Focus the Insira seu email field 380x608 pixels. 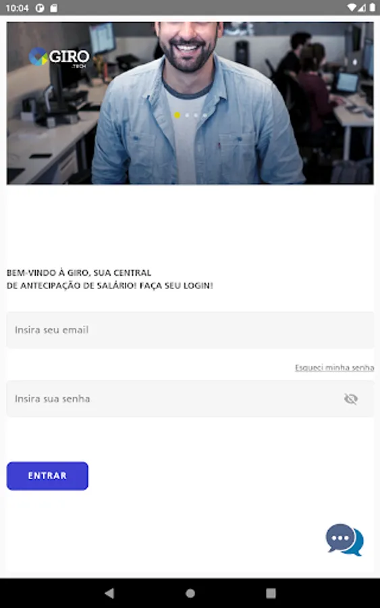pos(190,330)
